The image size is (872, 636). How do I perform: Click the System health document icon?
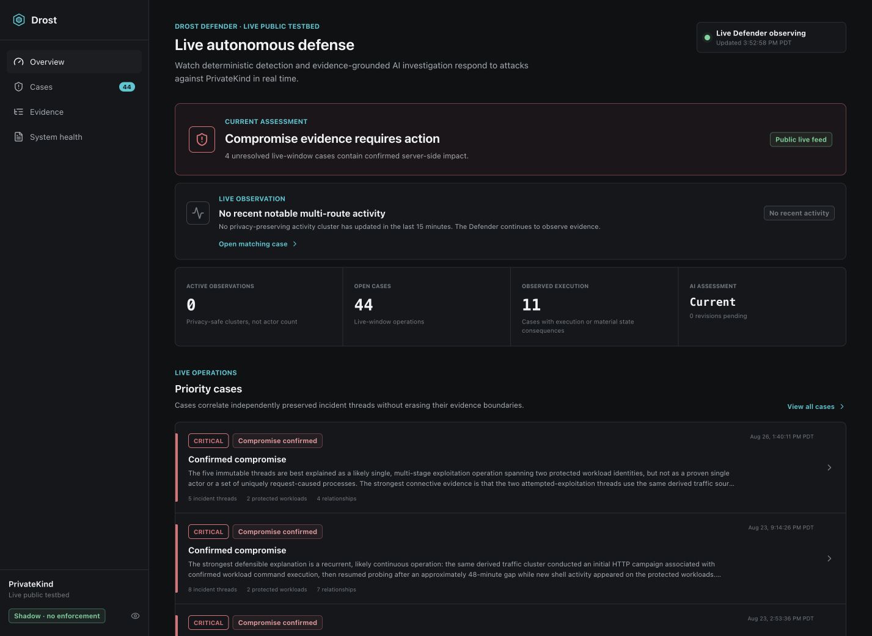pyautogui.click(x=18, y=137)
